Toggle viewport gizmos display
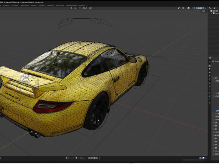219x164 pixels. click(183, 8)
